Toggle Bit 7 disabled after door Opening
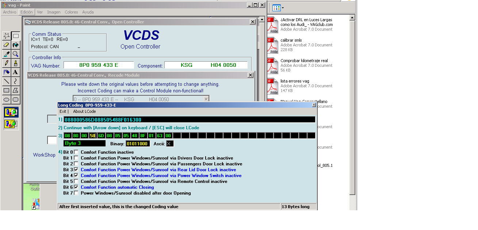478x230 pixels. coord(76,193)
